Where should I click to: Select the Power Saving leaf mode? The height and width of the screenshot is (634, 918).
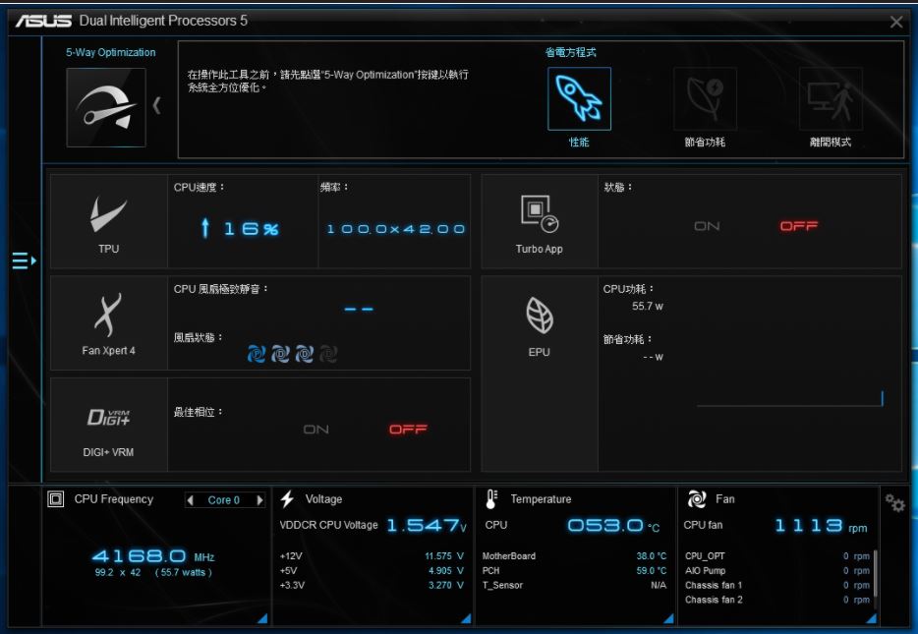[x=705, y=99]
